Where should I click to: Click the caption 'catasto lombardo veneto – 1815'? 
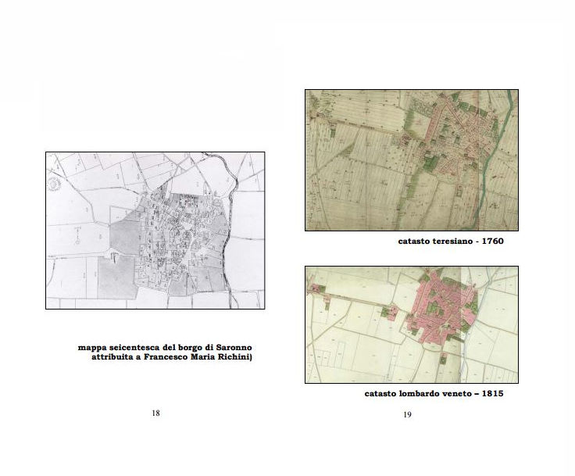click(434, 393)
